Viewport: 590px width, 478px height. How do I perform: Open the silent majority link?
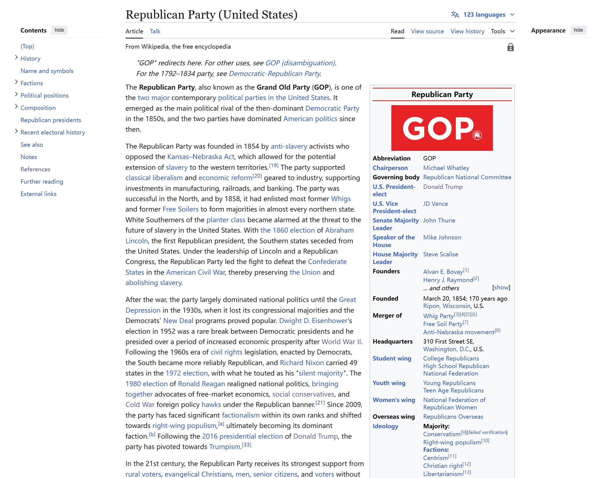coord(321,373)
